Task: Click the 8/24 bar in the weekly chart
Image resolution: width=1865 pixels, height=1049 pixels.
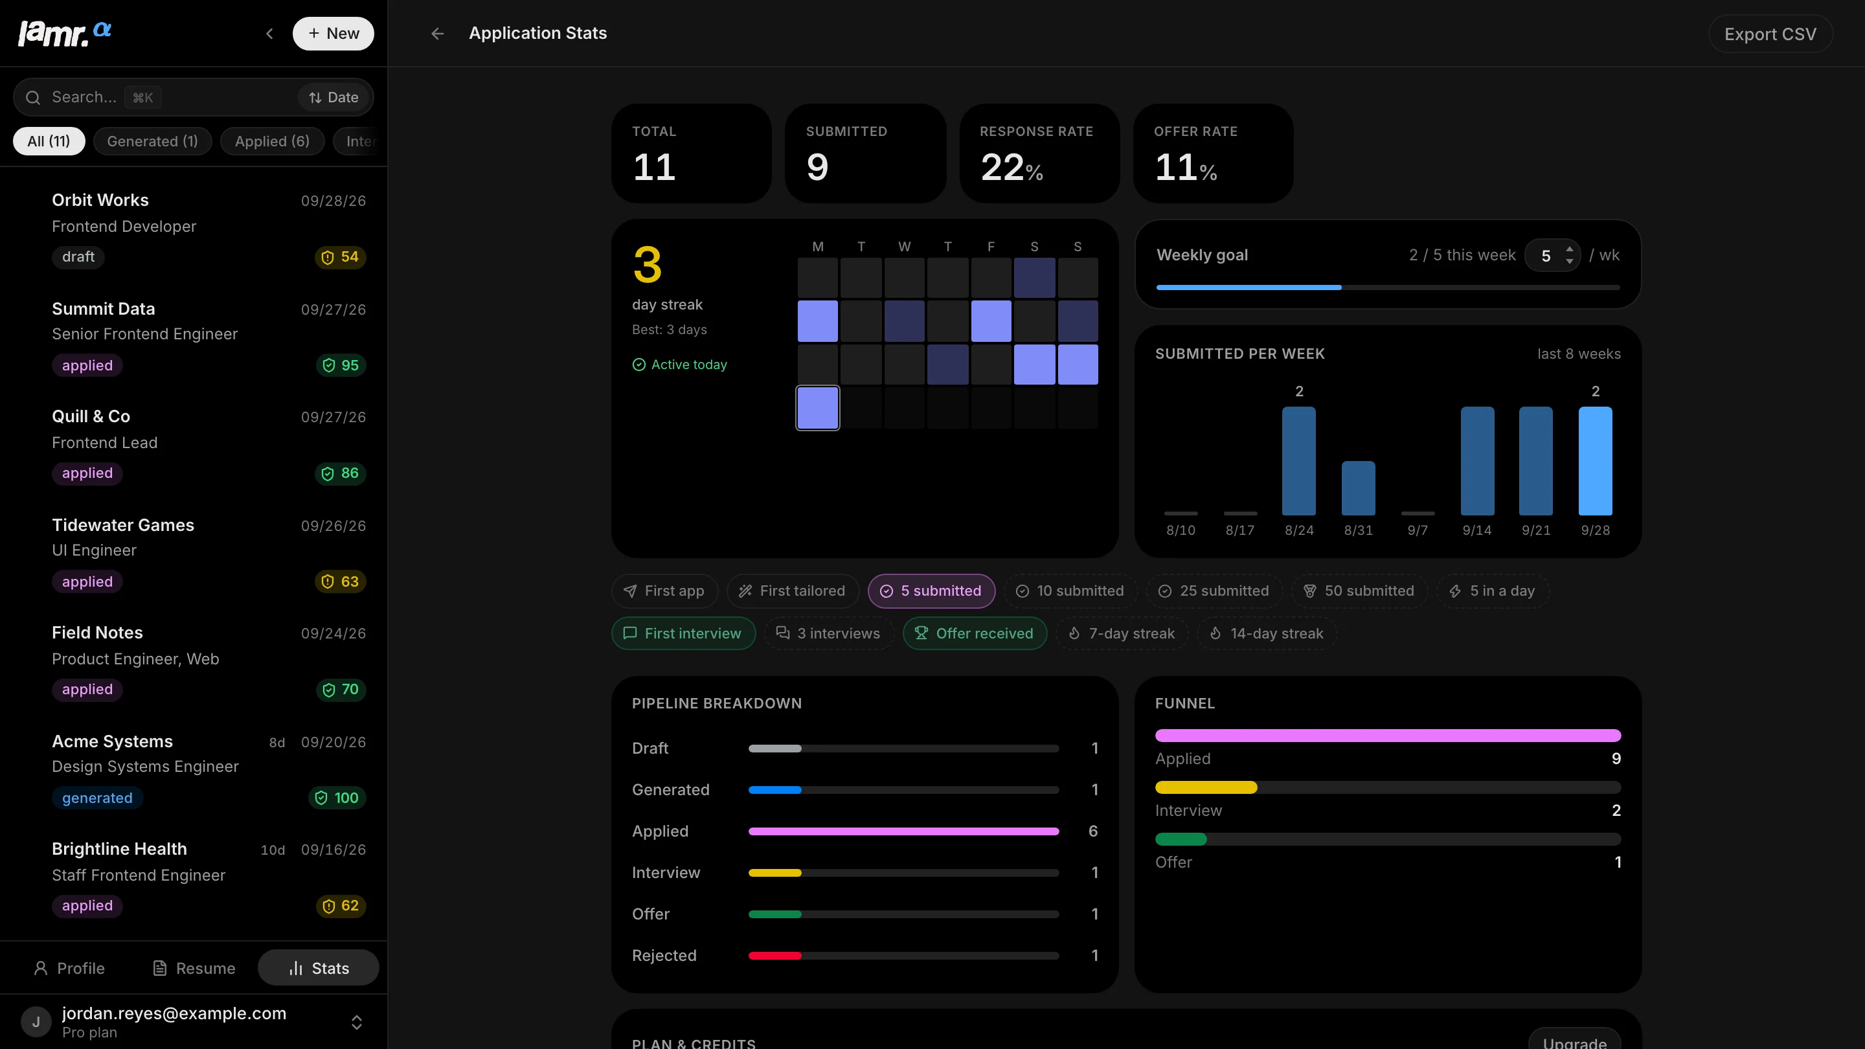Action: pos(1299,460)
